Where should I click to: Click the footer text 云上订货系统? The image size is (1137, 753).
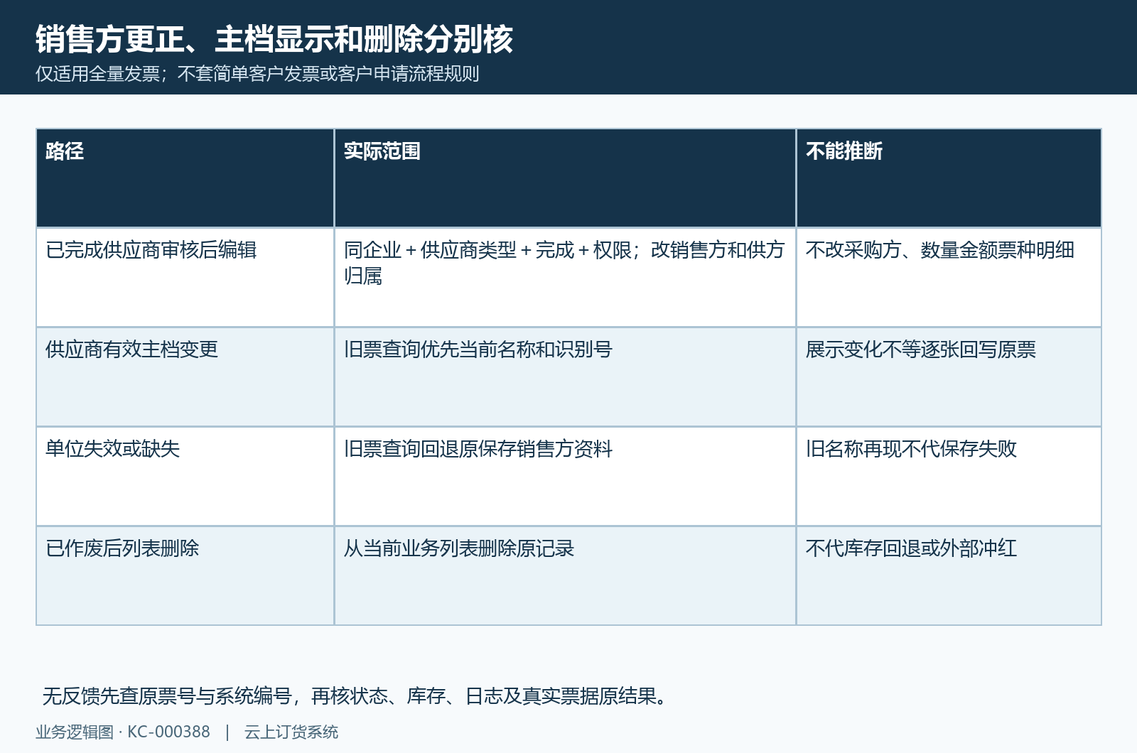pyautogui.click(x=291, y=732)
